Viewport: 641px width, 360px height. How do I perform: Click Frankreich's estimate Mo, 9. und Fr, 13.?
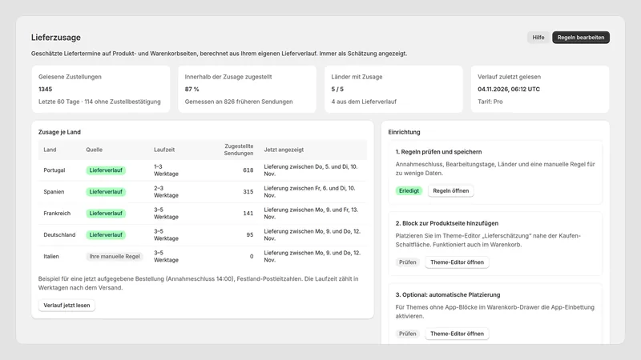coord(311,214)
